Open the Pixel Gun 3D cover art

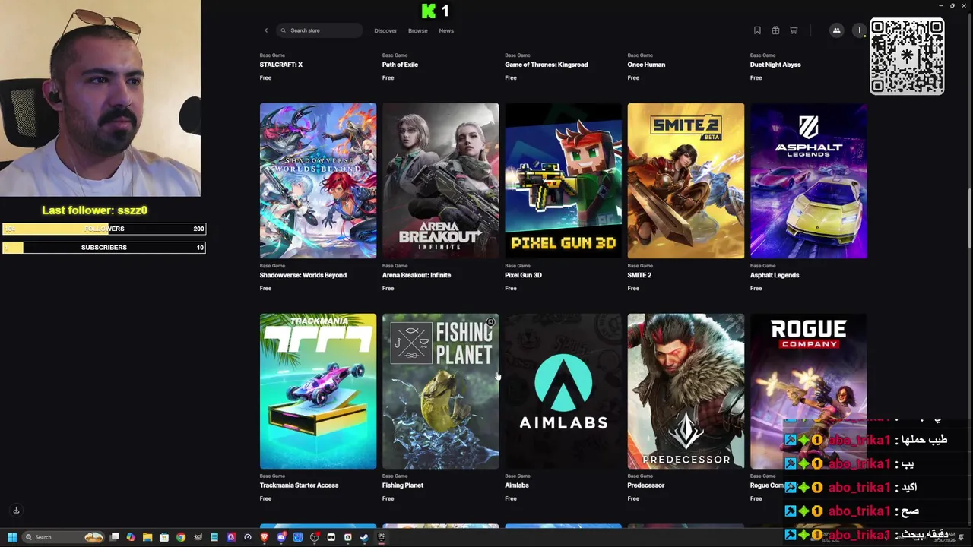point(563,181)
